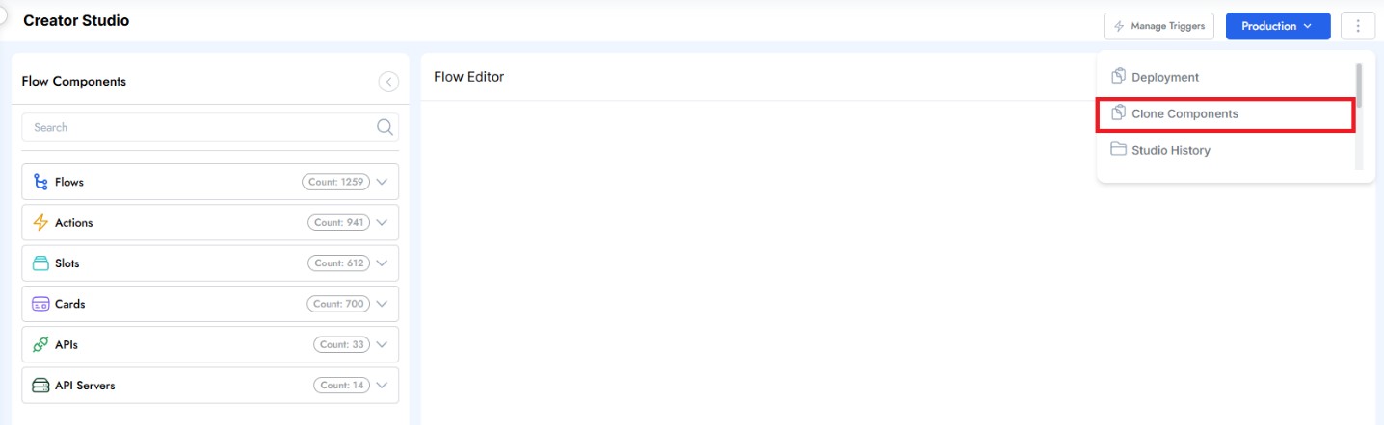Image resolution: width=1384 pixels, height=425 pixels.
Task: Open the Production environment dropdown
Action: [1278, 26]
